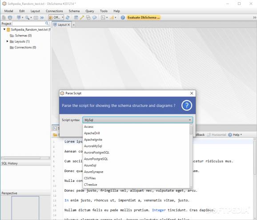Click the layout monitor toolbar icon
Viewport: 257px width, 220px height.
19,17
